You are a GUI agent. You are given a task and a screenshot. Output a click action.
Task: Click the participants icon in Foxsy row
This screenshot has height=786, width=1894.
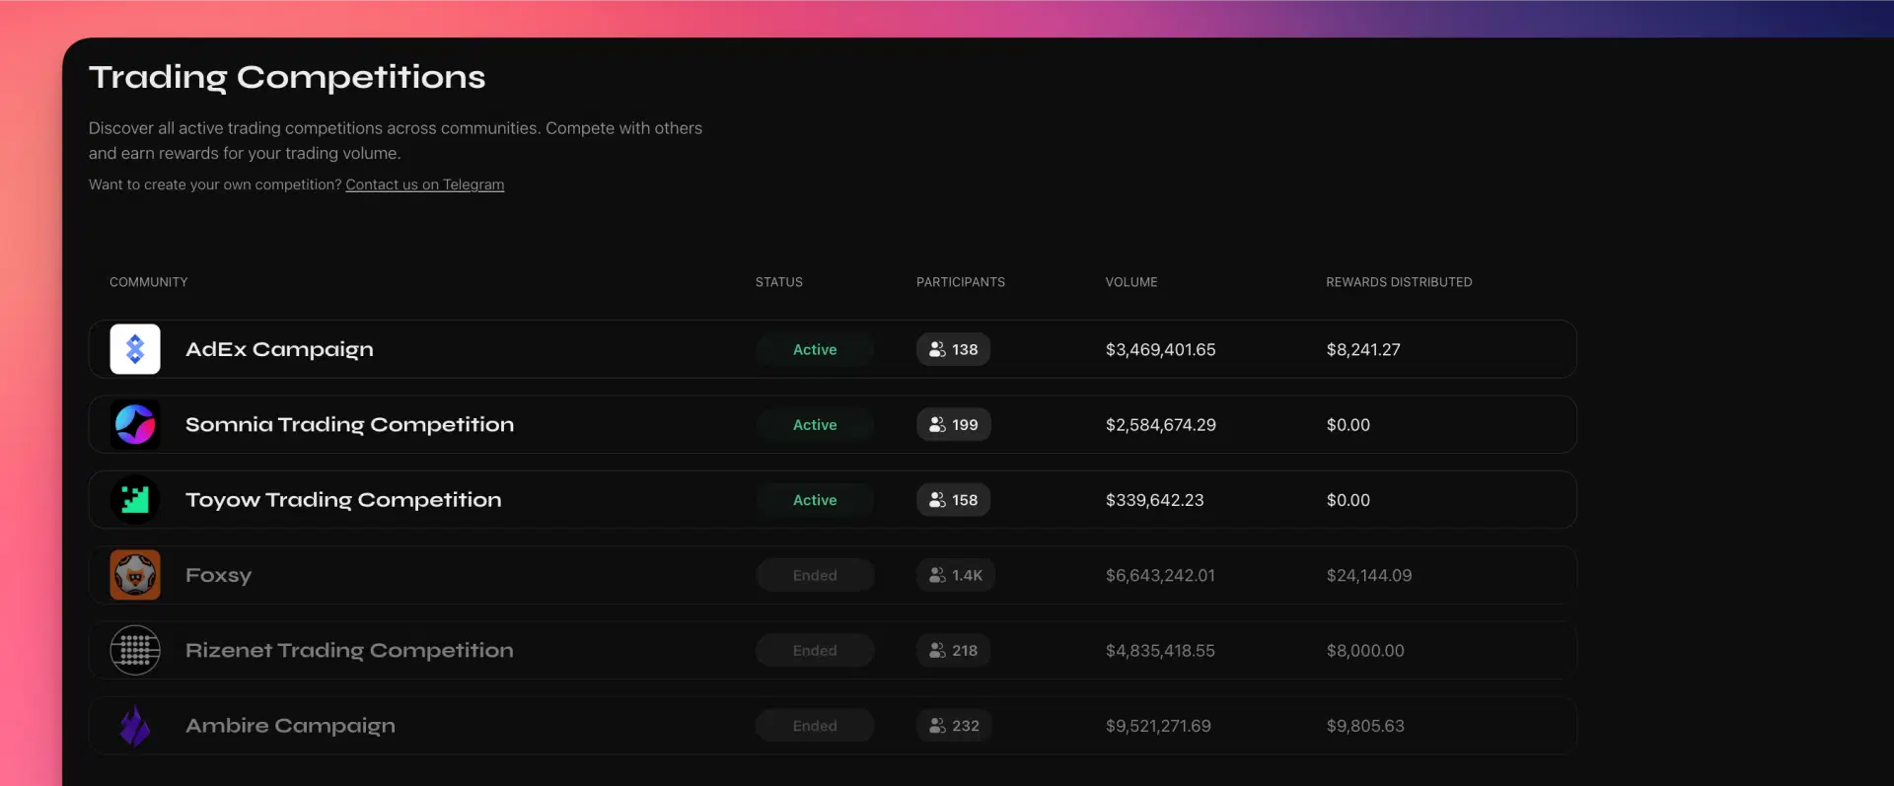pos(937,575)
